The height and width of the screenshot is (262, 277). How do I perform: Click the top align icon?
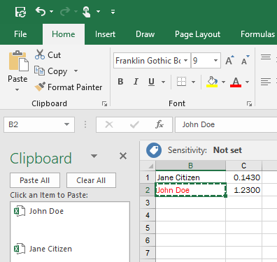tap(266, 57)
